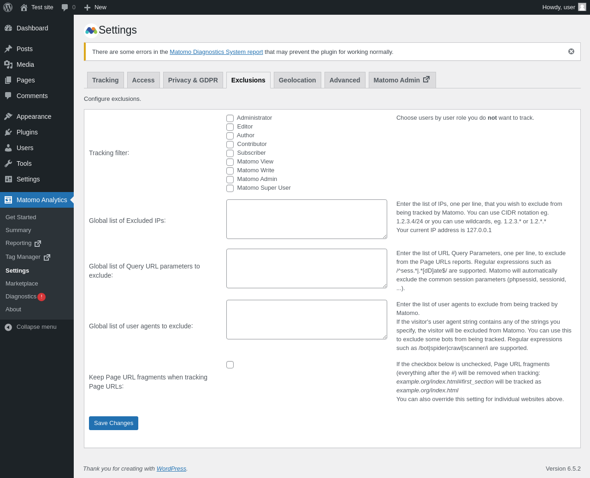This screenshot has height=478, width=590.
Task: Click the Collapse menu arrow icon
Action: tap(8, 327)
